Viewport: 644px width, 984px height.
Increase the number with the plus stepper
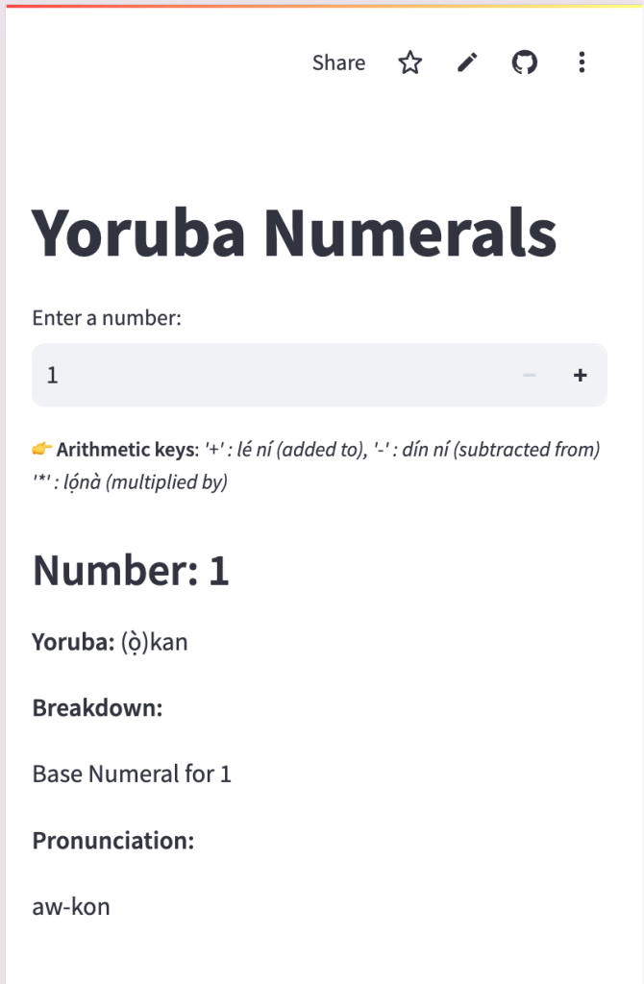(x=580, y=376)
